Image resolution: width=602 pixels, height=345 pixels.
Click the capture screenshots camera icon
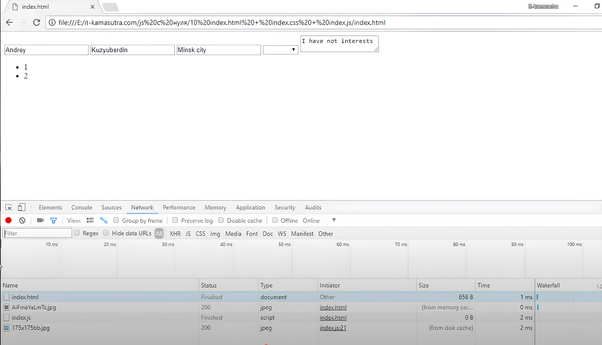point(40,220)
